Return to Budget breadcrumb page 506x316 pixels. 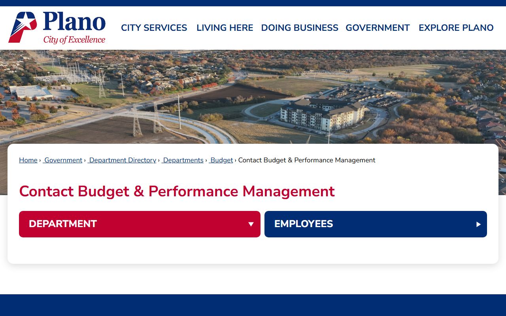point(221,160)
